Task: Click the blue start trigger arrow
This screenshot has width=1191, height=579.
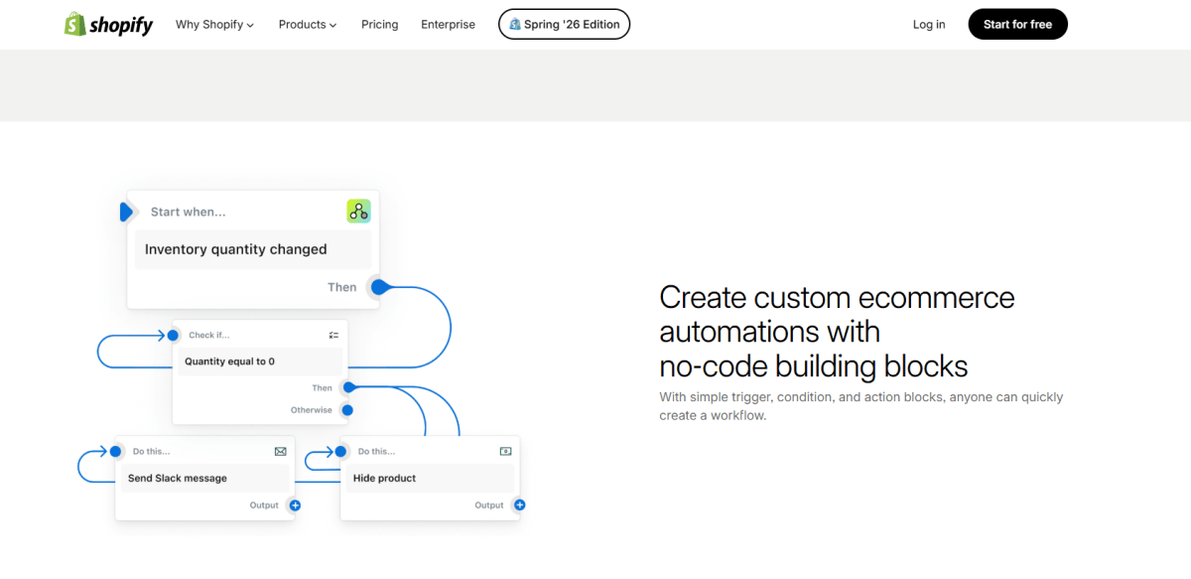Action: pos(126,212)
